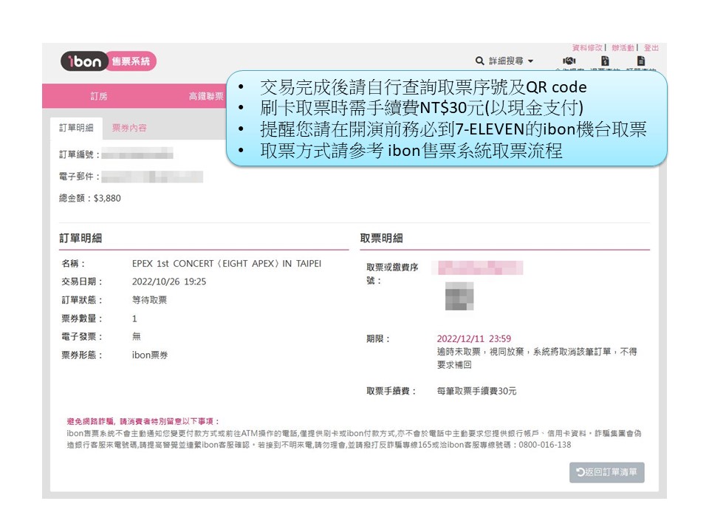709x532 pixels.
Task: Click the ticket type ibon票券 text
Action: click(150, 355)
